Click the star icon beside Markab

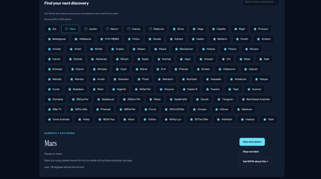tap(49, 79)
